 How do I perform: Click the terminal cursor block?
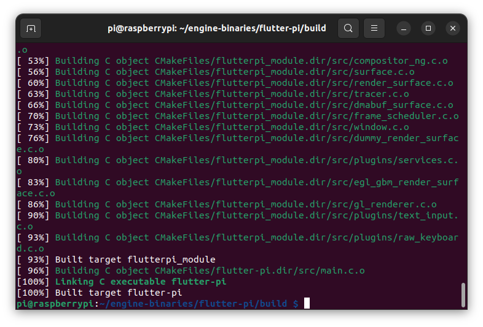307,303
